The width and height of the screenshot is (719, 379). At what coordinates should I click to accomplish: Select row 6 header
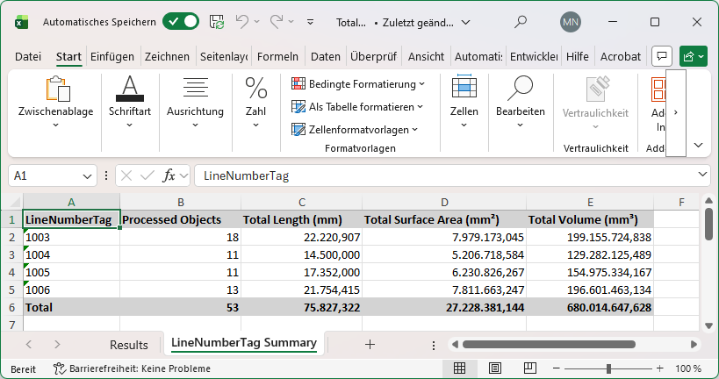tap(12, 307)
